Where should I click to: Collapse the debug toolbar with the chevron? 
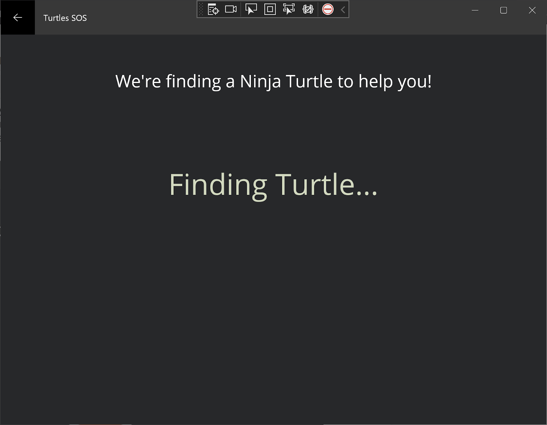point(343,10)
